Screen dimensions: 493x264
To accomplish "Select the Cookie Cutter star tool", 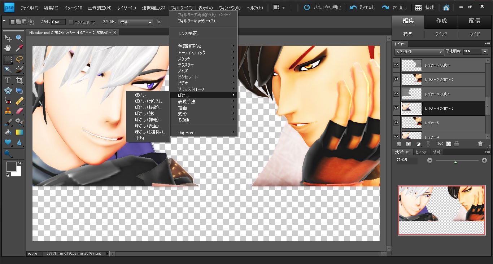I will (8, 91).
